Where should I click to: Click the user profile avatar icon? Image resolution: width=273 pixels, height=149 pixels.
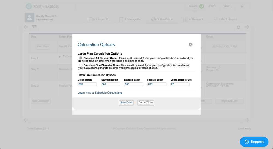[30, 17]
